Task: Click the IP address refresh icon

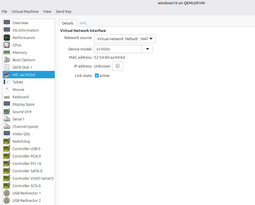Action: (117, 66)
